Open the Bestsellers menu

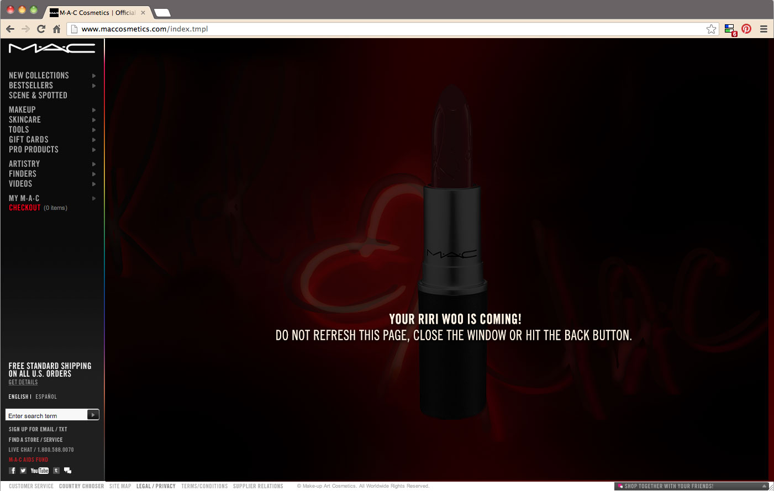31,86
